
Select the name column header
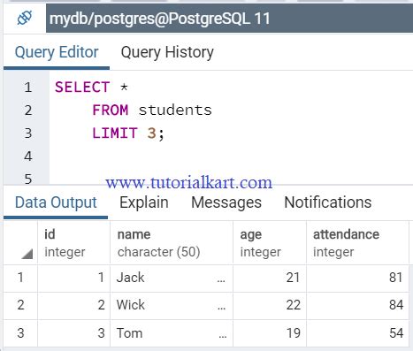coord(172,242)
